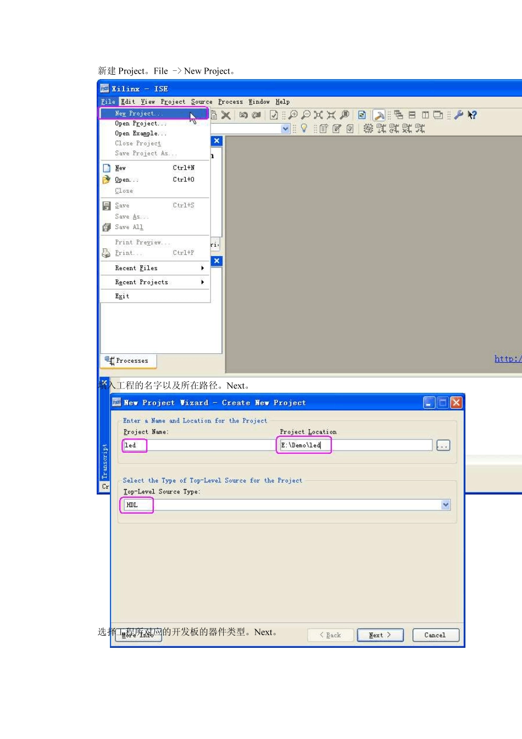The image size is (522, 739).
Task: Click the Cancel button in wizard
Action: pos(435,635)
